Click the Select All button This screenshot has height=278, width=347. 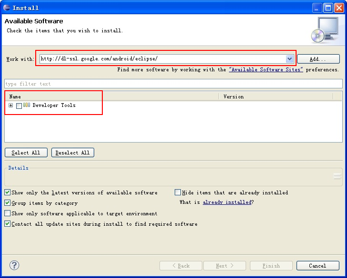point(26,153)
